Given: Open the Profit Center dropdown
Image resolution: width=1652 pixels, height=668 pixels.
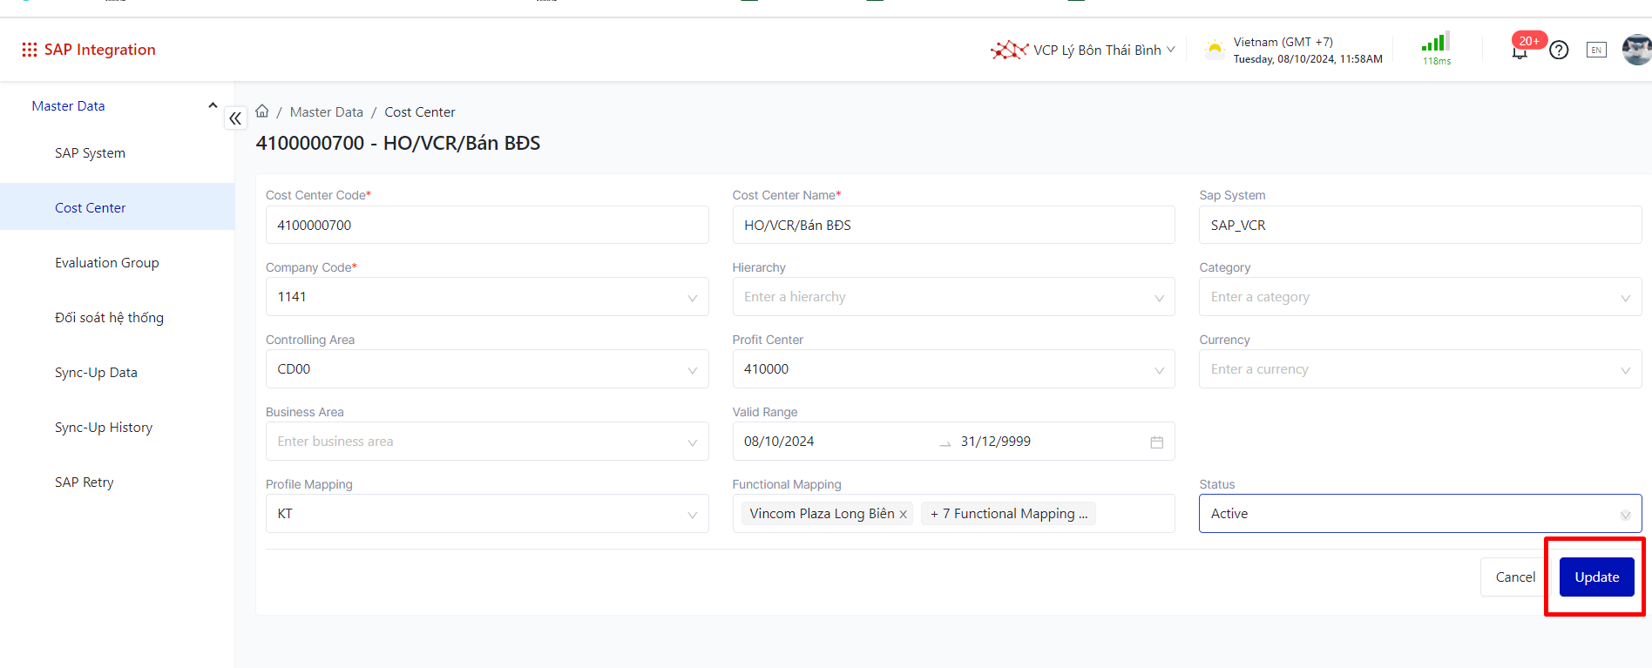Looking at the screenshot, I should [x=1159, y=370].
